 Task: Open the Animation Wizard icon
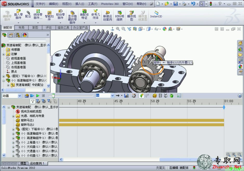pos(134,96)
